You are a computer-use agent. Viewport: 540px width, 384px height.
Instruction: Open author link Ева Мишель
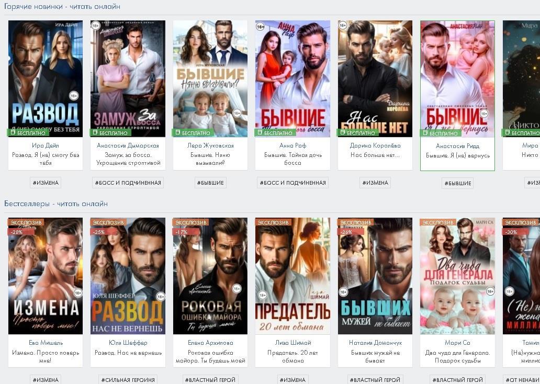coord(46,343)
